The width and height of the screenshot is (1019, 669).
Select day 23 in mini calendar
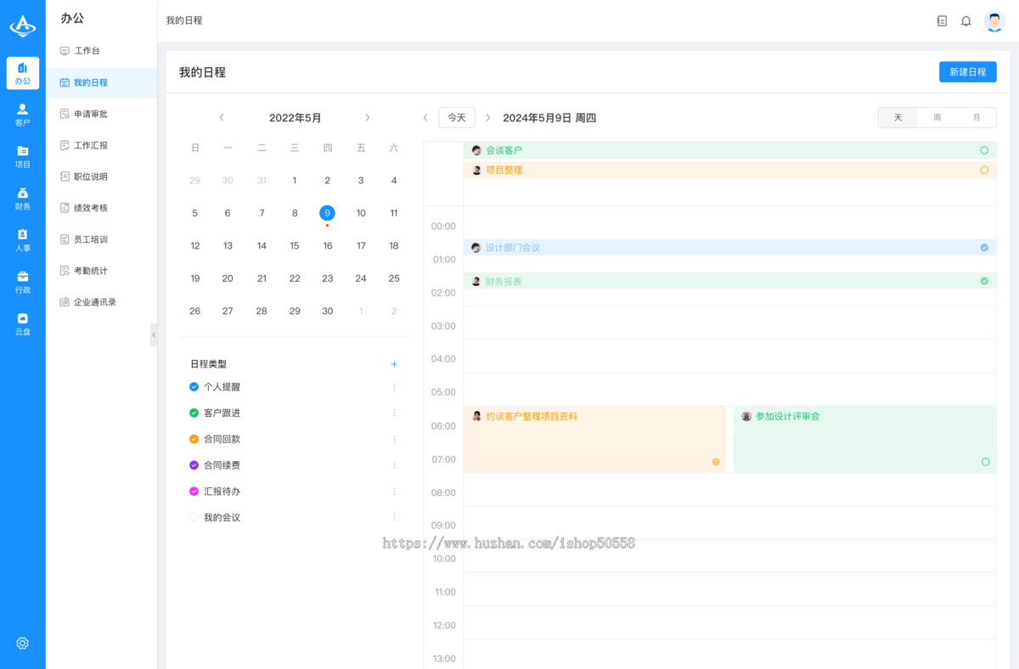pyautogui.click(x=328, y=278)
